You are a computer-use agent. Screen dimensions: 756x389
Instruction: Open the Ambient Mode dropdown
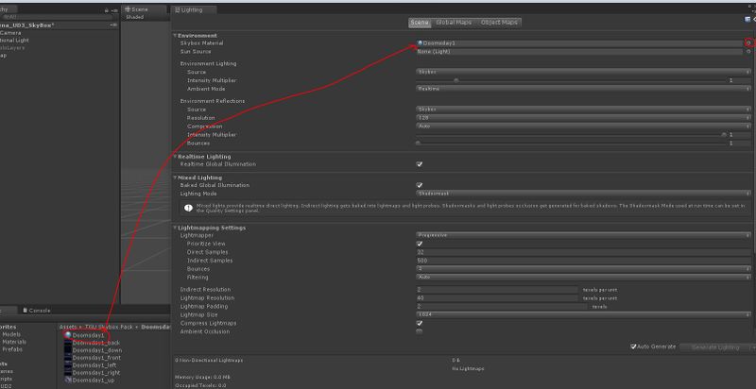tap(583, 89)
